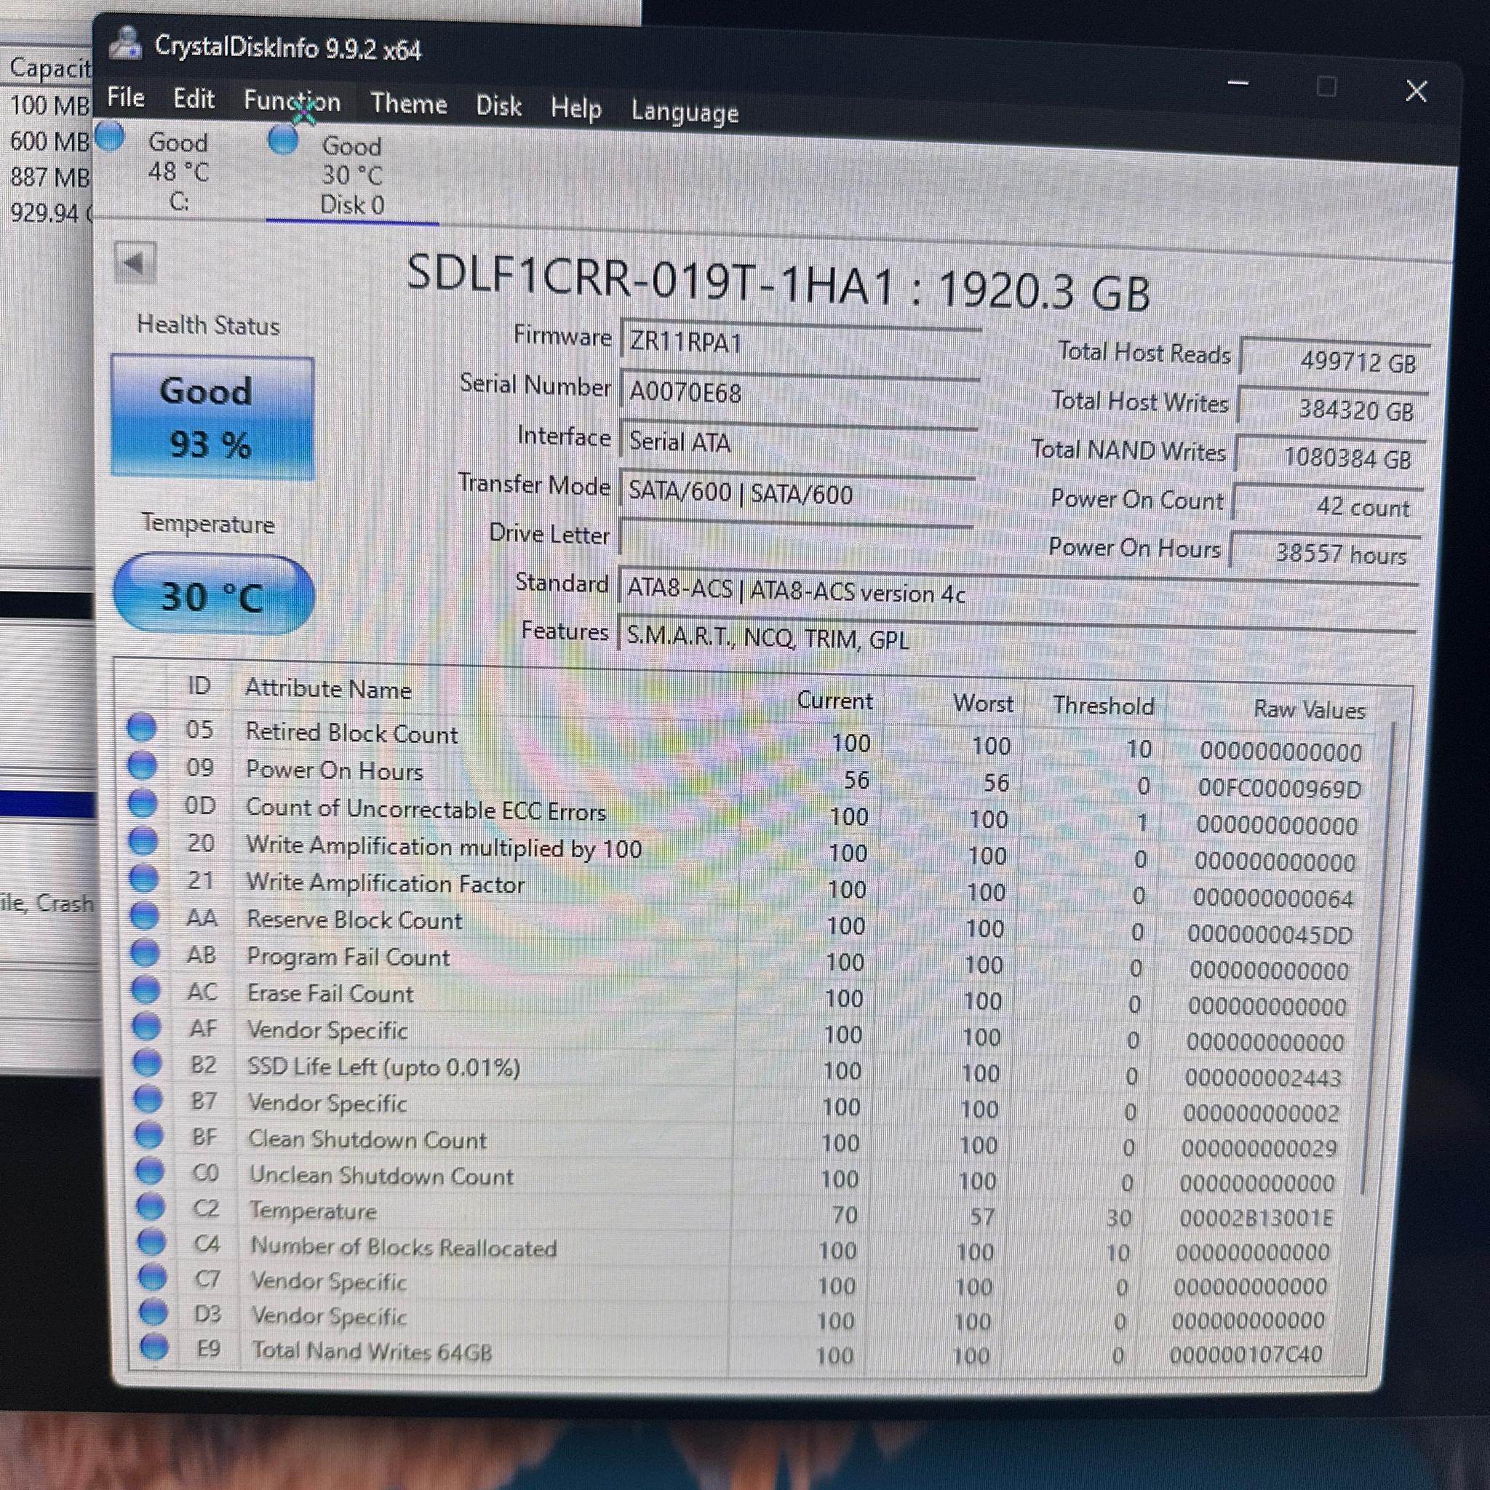
Task: Click the Power On Hours value 38557 hours
Action: coord(1326,552)
